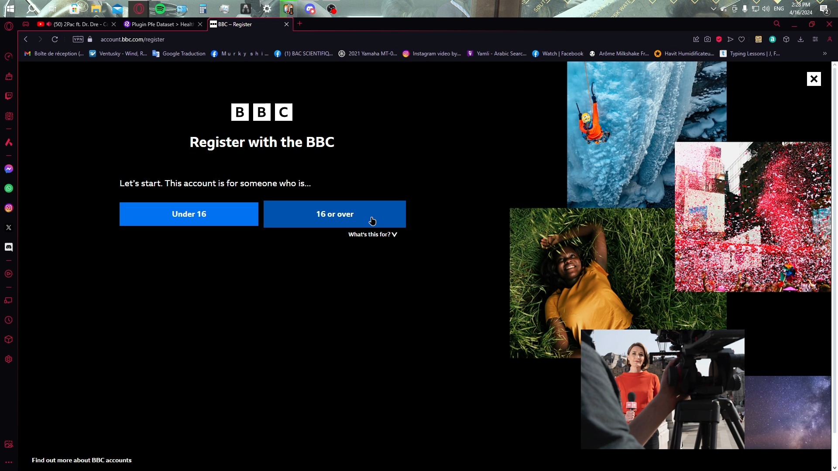Open Messenger in the Opera sidebar
The height and width of the screenshot is (471, 838).
pos(9,169)
